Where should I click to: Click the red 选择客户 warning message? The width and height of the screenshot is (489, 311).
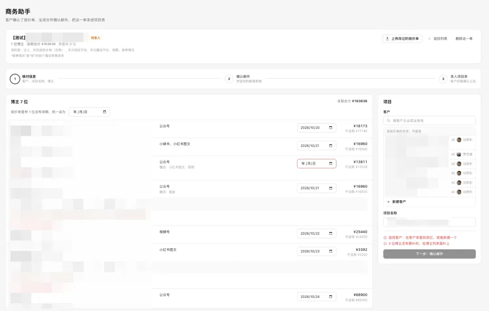[x=420, y=237]
